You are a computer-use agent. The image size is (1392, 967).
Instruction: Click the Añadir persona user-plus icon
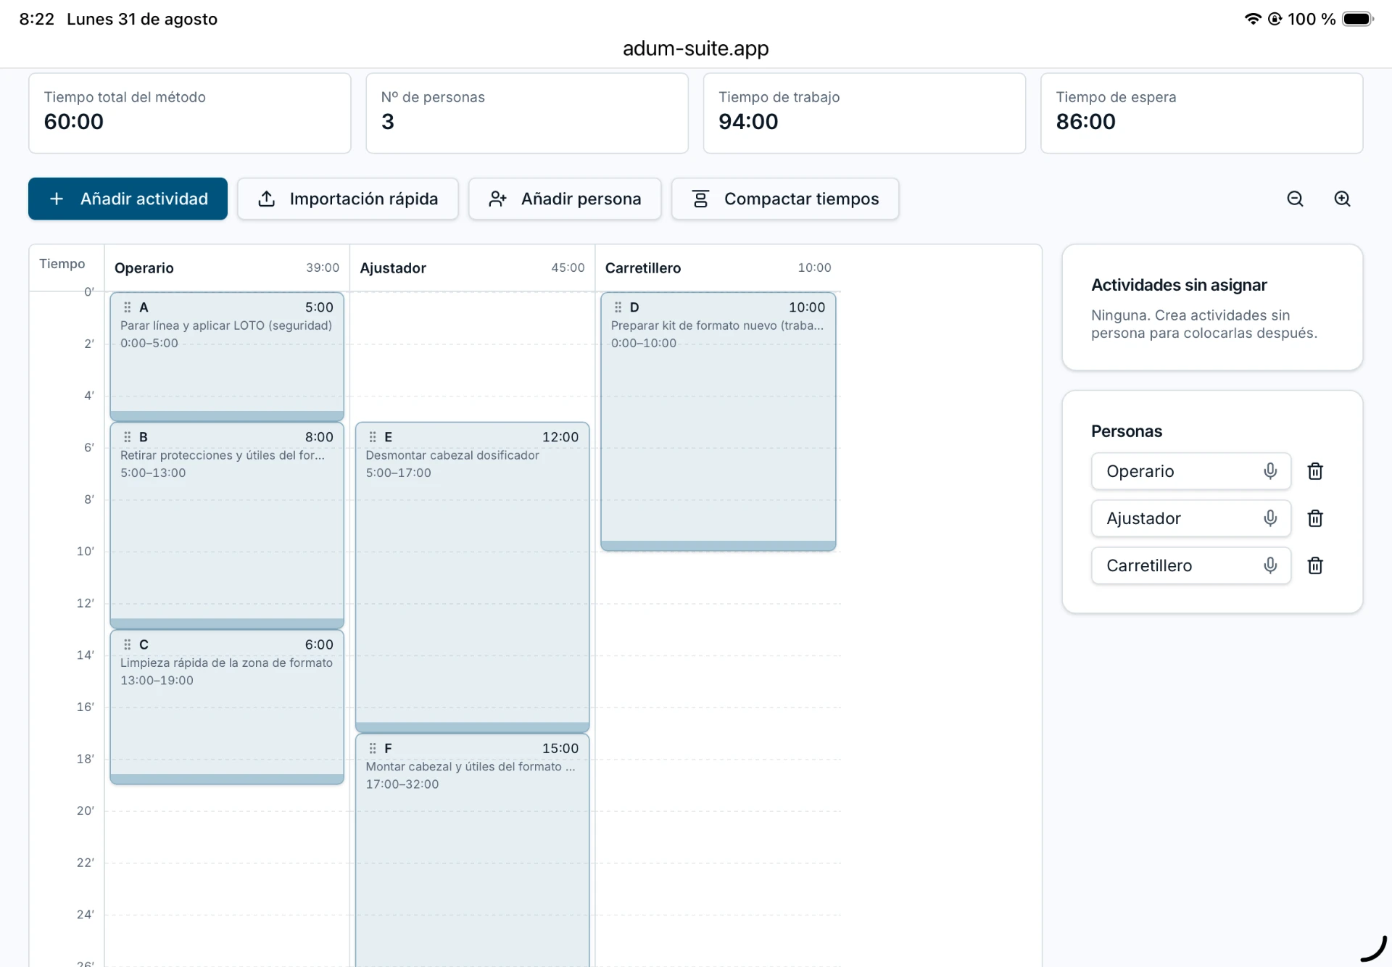click(x=497, y=199)
